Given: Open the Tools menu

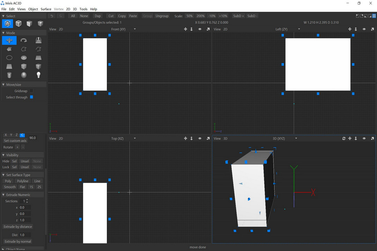Looking at the screenshot, I should coord(83,9).
